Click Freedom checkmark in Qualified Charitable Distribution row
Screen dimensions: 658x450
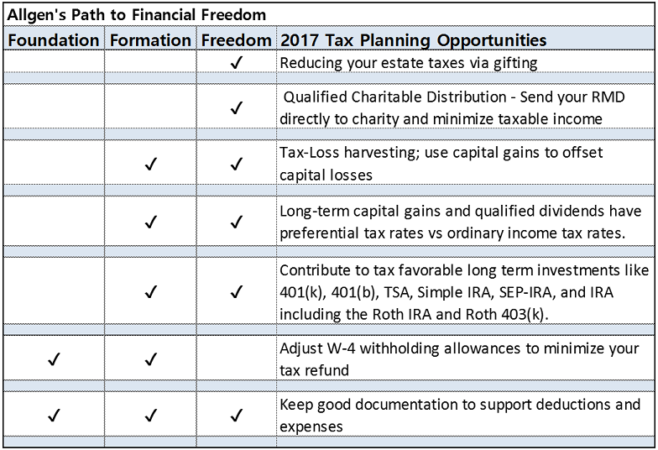[236, 108]
